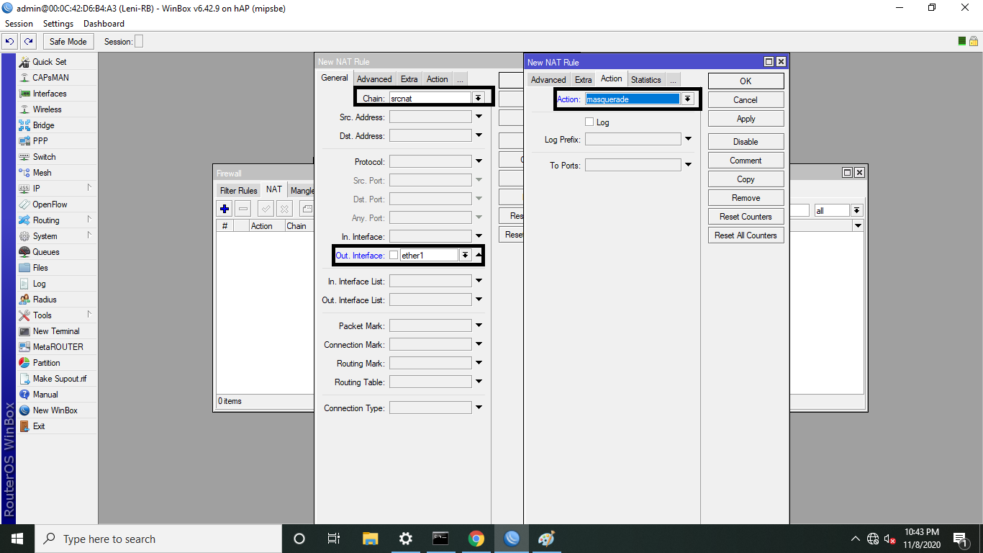Click the Undo arrow in toolbar
This screenshot has height=553, width=983.
[10, 41]
